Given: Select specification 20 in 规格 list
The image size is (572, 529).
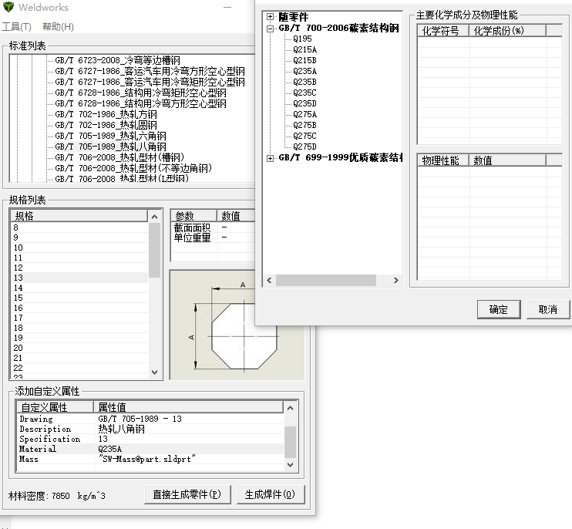Looking at the screenshot, I should click(80, 348).
